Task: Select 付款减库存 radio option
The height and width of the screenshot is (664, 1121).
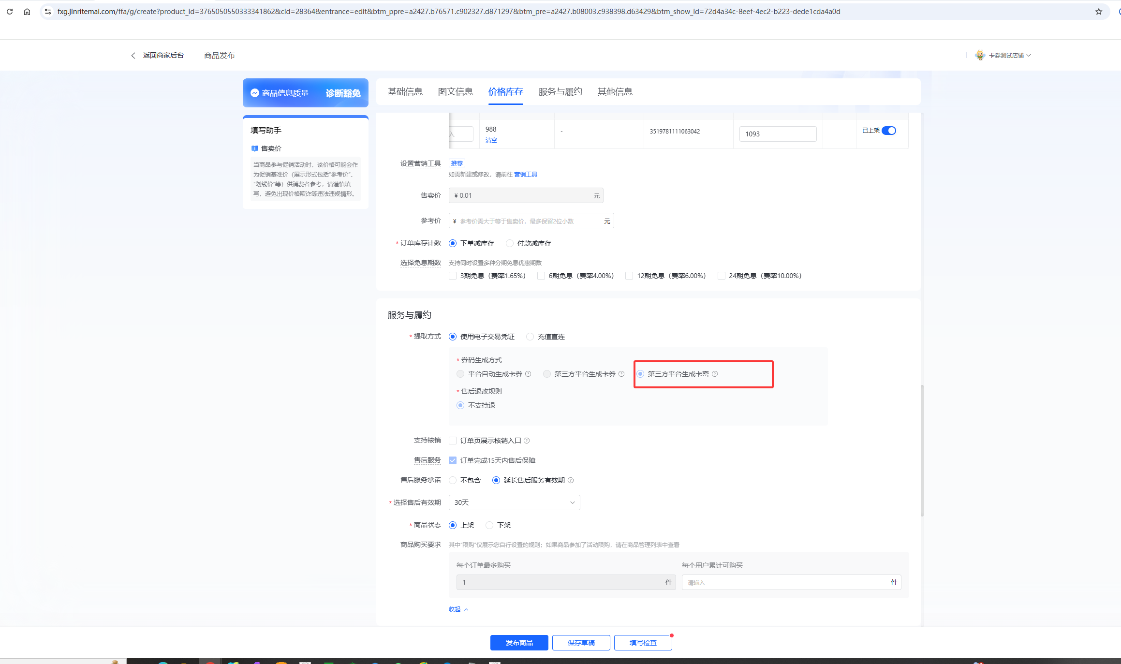Action: [x=510, y=243]
